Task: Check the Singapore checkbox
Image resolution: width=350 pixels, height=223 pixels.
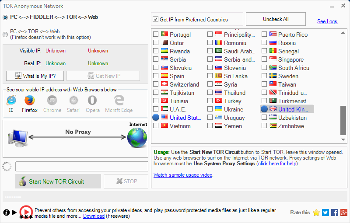Action: 264,59
